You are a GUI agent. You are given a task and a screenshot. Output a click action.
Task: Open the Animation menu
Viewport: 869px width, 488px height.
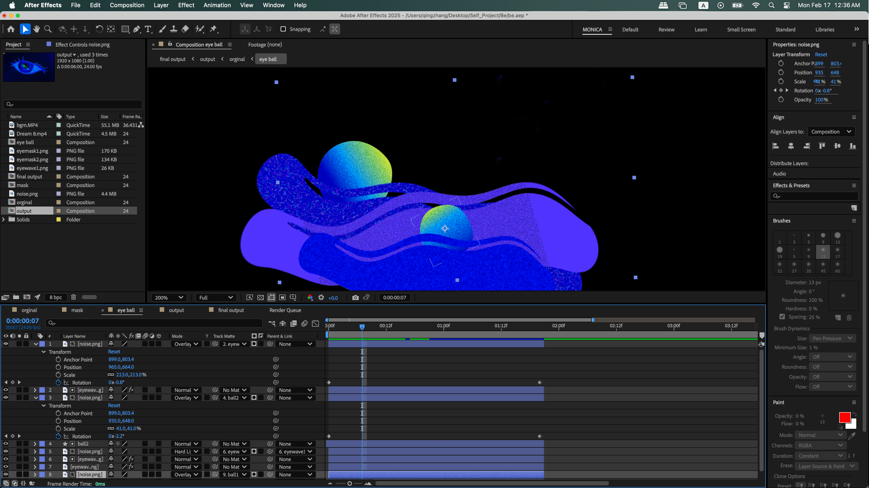[217, 5]
